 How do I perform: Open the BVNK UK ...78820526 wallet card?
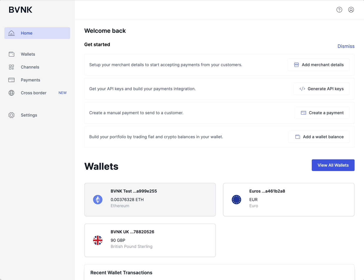(x=150, y=240)
